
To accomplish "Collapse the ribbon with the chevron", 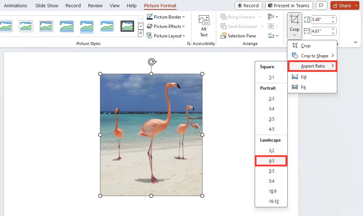I will pyautogui.click(x=356, y=42).
